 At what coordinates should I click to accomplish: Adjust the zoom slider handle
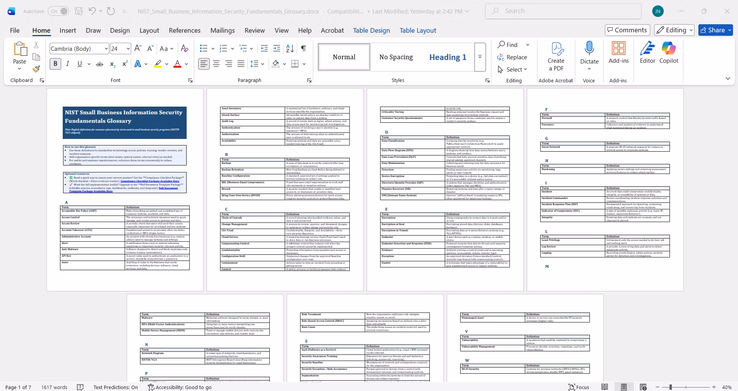coord(671,387)
